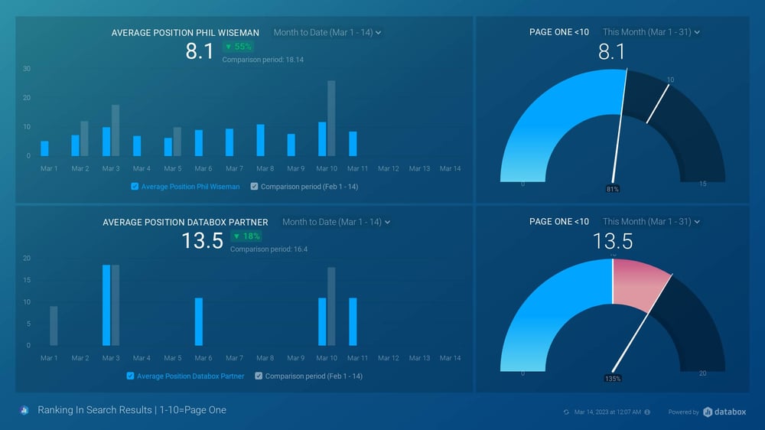Open This Month dropdown on the 13.5 gauge
Viewport: 765px width, 430px height.
tap(651, 222)
